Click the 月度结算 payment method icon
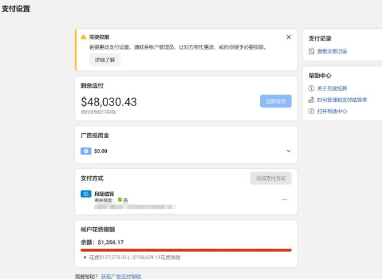Image resolution: width=383 pixels, height=280 pixels. point(85,193)
